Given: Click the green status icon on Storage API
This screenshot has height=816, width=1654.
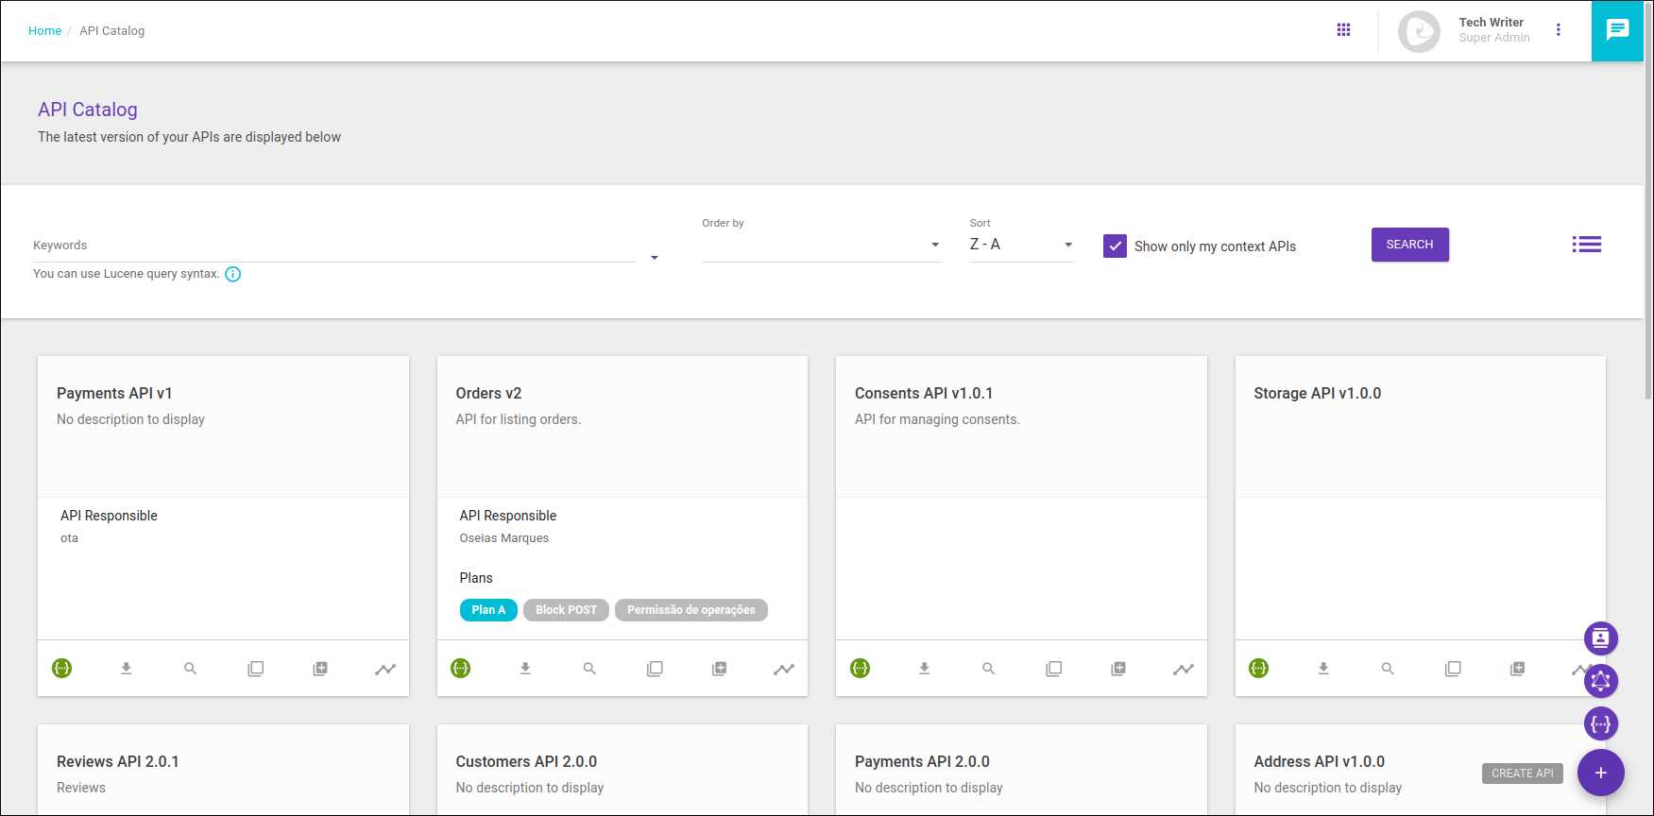Looking at the screenshot, I should pyautogui.click(x=1259, y=669).
